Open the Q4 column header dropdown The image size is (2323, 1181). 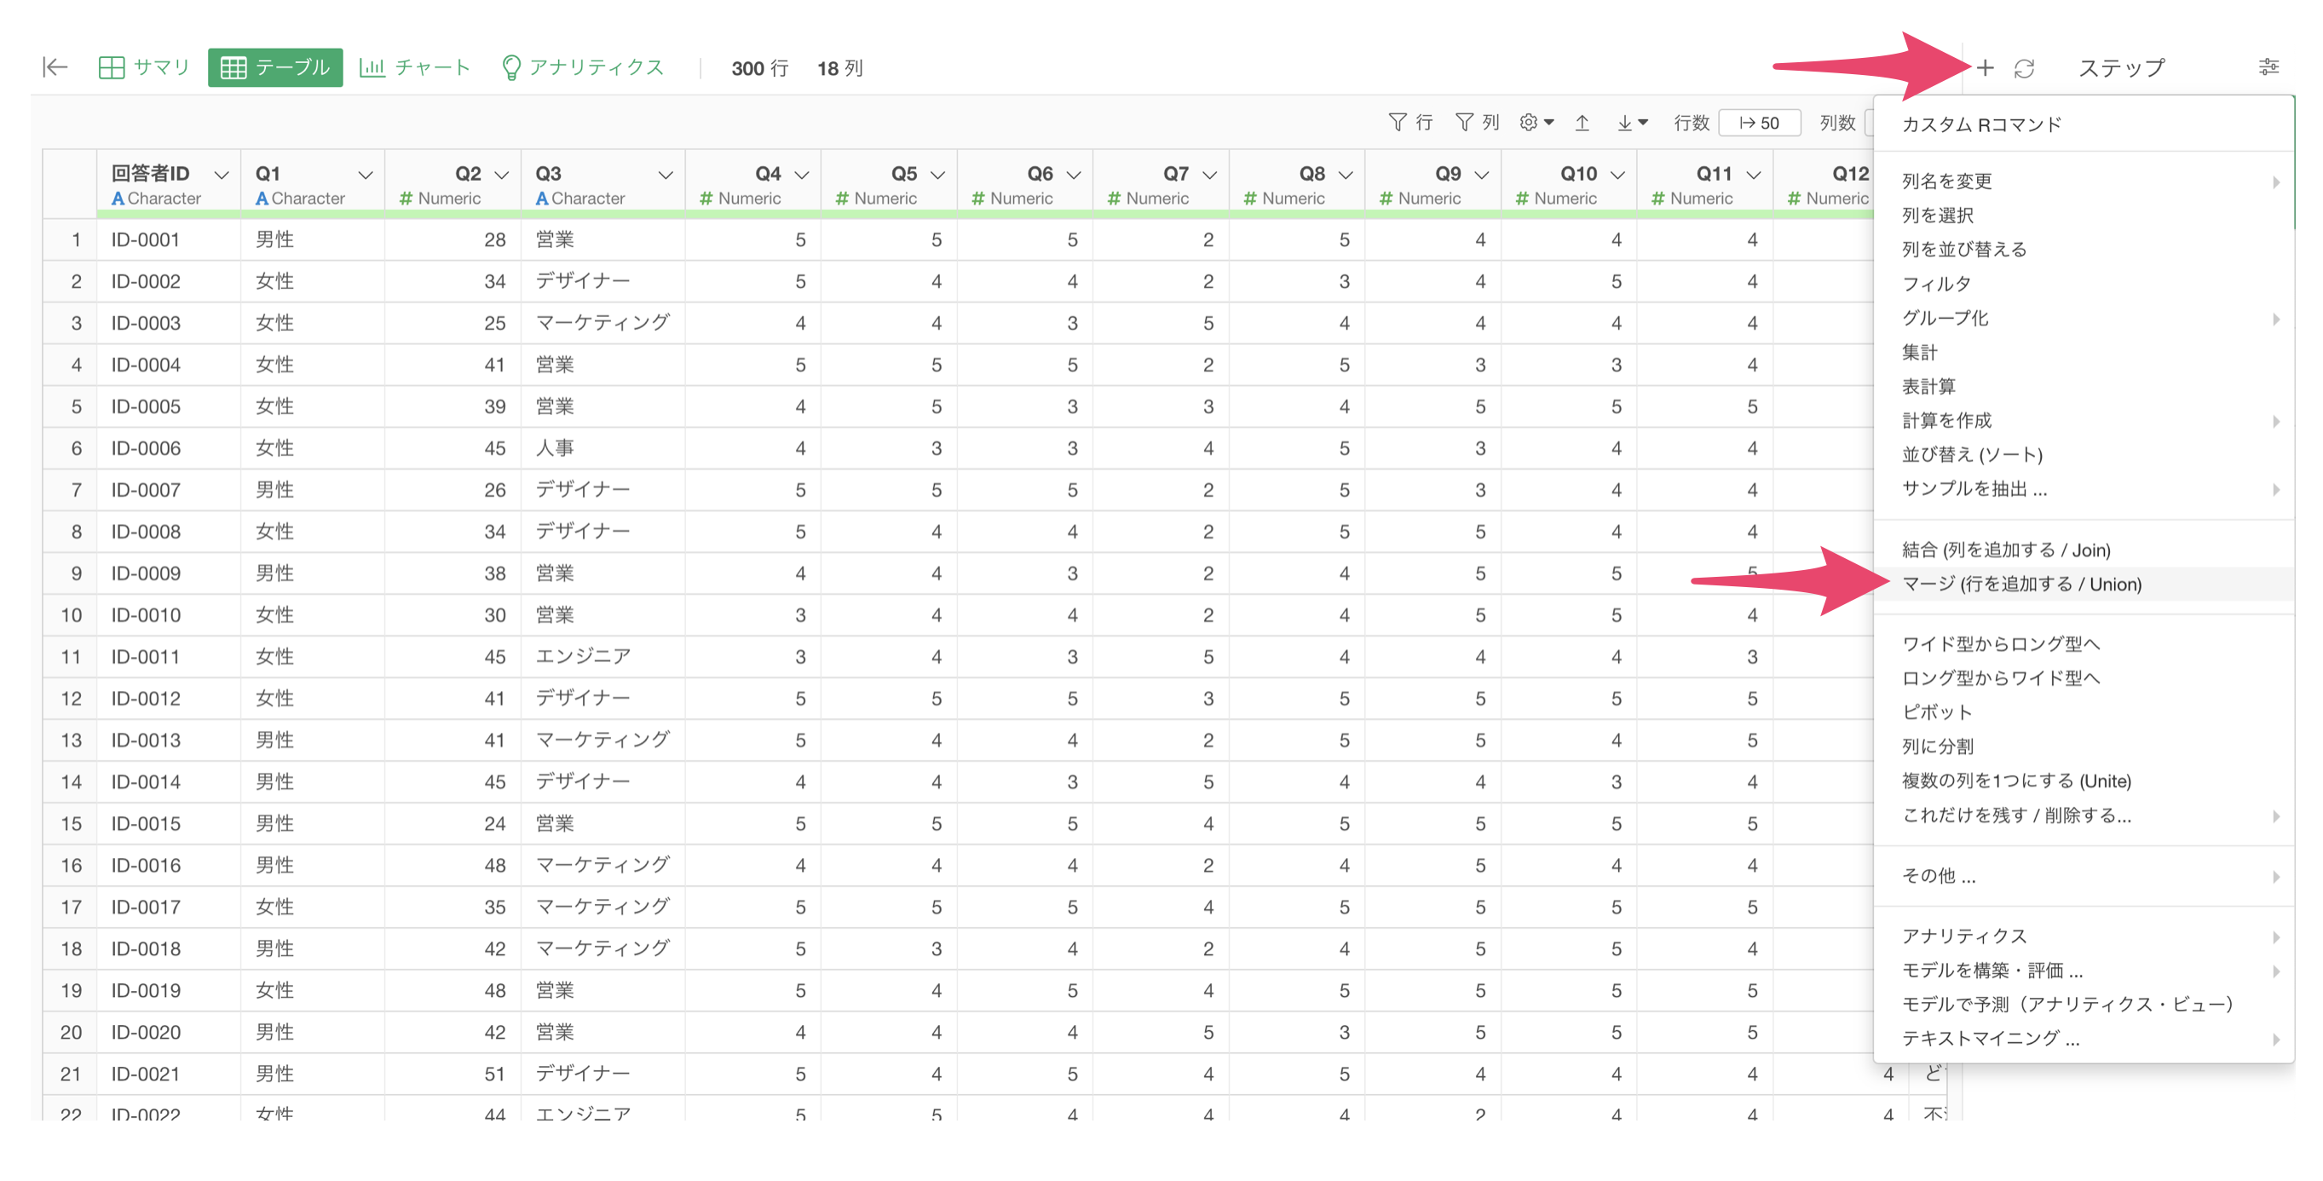pyautogui.click(x=802, y=174)
